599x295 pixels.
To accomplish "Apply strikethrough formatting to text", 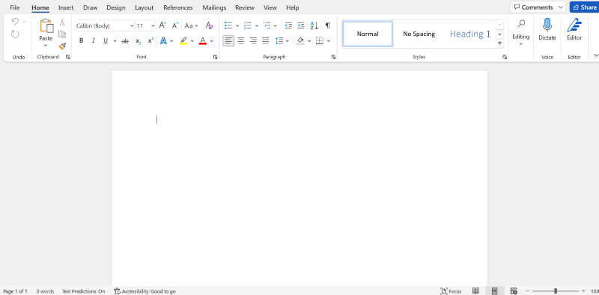I will (x=125, y=41).
